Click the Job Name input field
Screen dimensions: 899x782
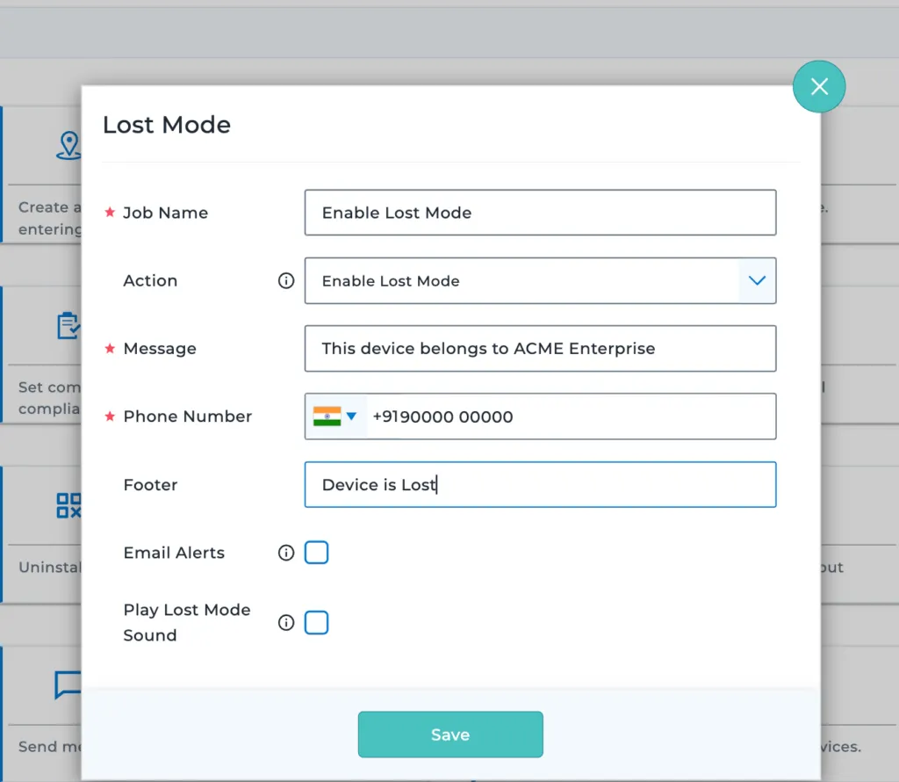(540, 213)
